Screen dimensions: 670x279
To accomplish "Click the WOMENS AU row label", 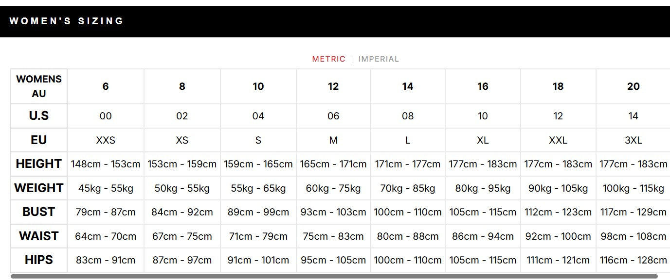I will pyautogui.click(x=39, y=86).
